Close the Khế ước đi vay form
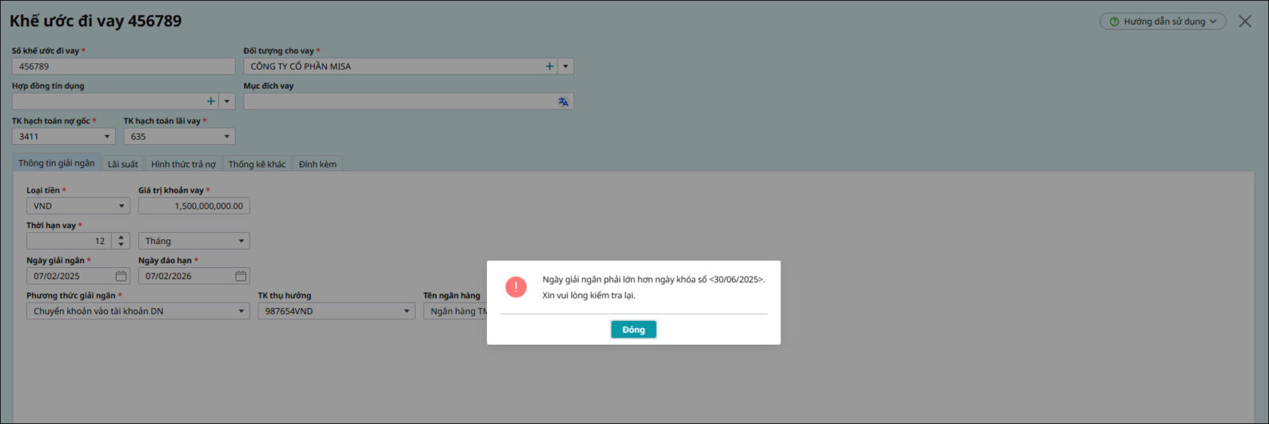 1245,21
